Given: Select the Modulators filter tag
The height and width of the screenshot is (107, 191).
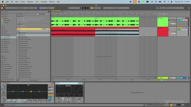Looking at the screenshot, I should tap(21, 20).
